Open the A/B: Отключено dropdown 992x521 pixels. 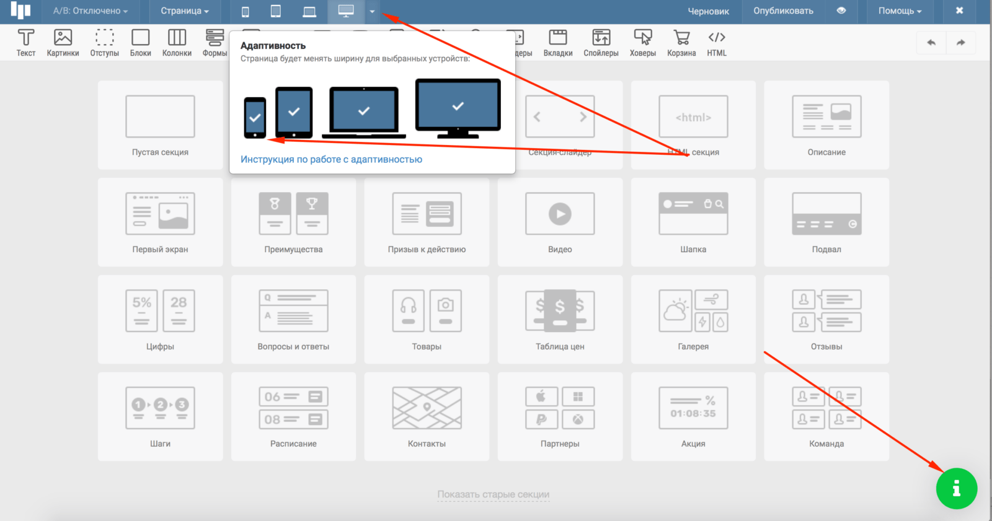click(90, 11)
